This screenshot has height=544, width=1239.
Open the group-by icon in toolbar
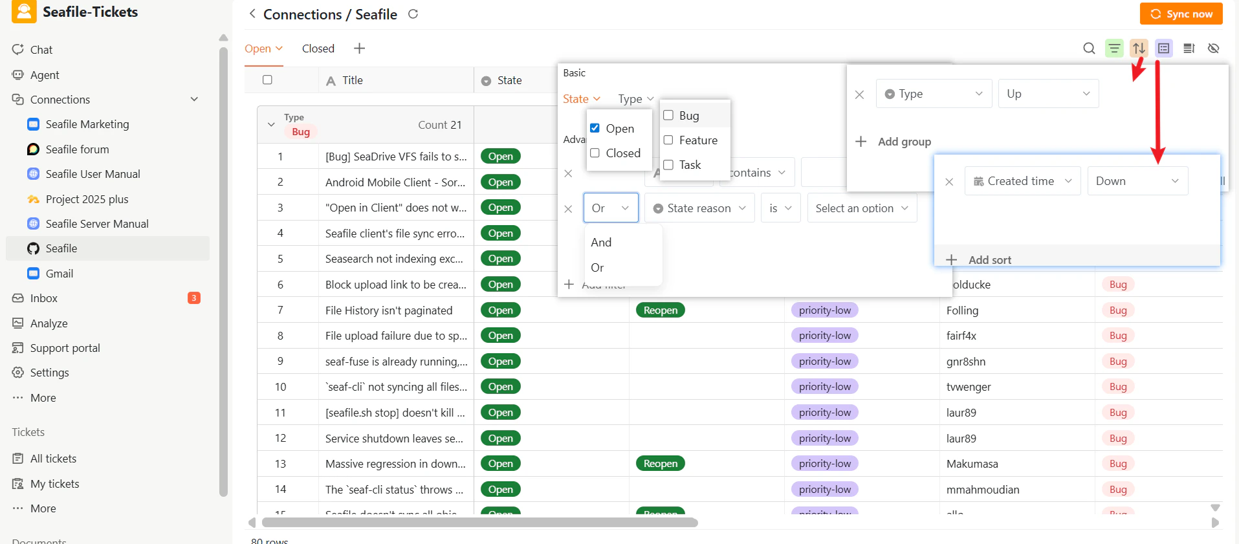coord(1164,49)
